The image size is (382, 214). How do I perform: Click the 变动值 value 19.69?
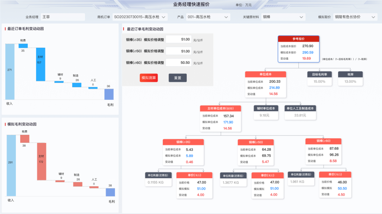pos(306,59)
